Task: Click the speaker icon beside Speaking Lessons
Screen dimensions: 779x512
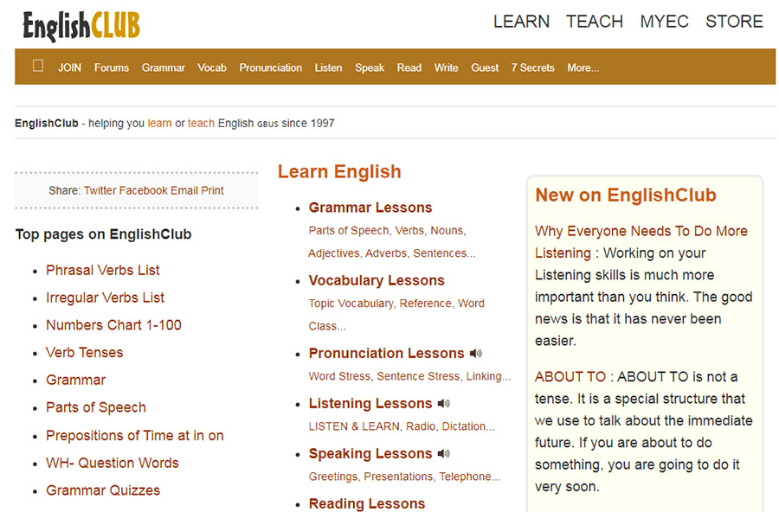Action: click(445, 452)
